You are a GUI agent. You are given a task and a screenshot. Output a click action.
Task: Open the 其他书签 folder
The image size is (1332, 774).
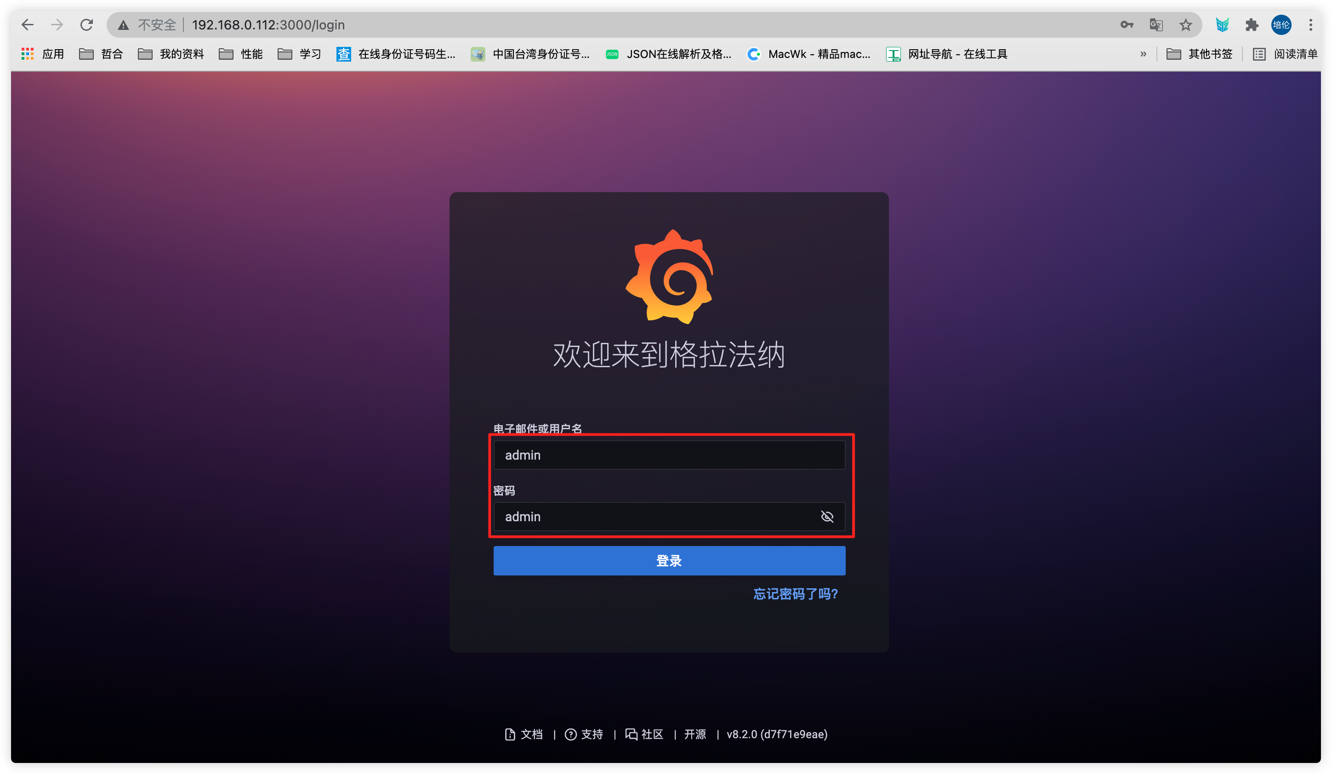(x=1199, y=54)
